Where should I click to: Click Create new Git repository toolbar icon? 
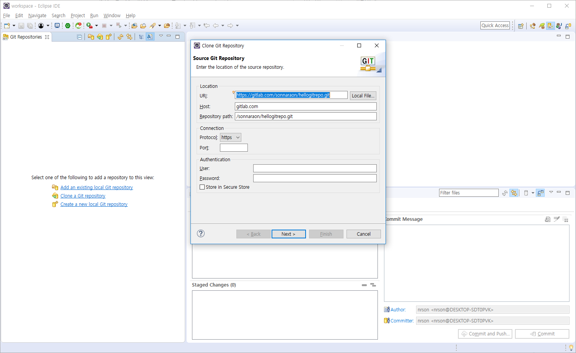pos(109,37)
